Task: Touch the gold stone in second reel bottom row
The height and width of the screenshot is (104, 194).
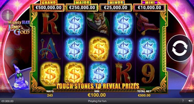Action: click(74, 74)
